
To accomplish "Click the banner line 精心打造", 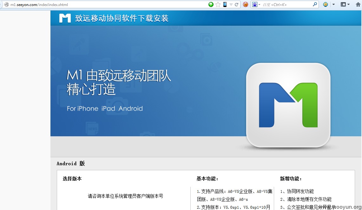I will click(x=91, y=89).
